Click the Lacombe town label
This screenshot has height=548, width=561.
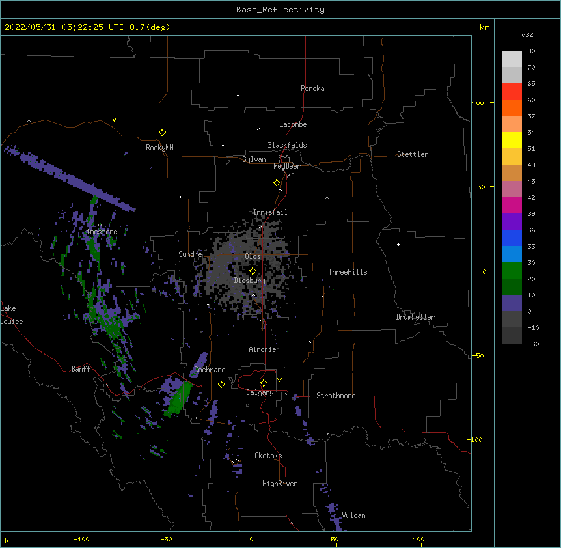293,124
